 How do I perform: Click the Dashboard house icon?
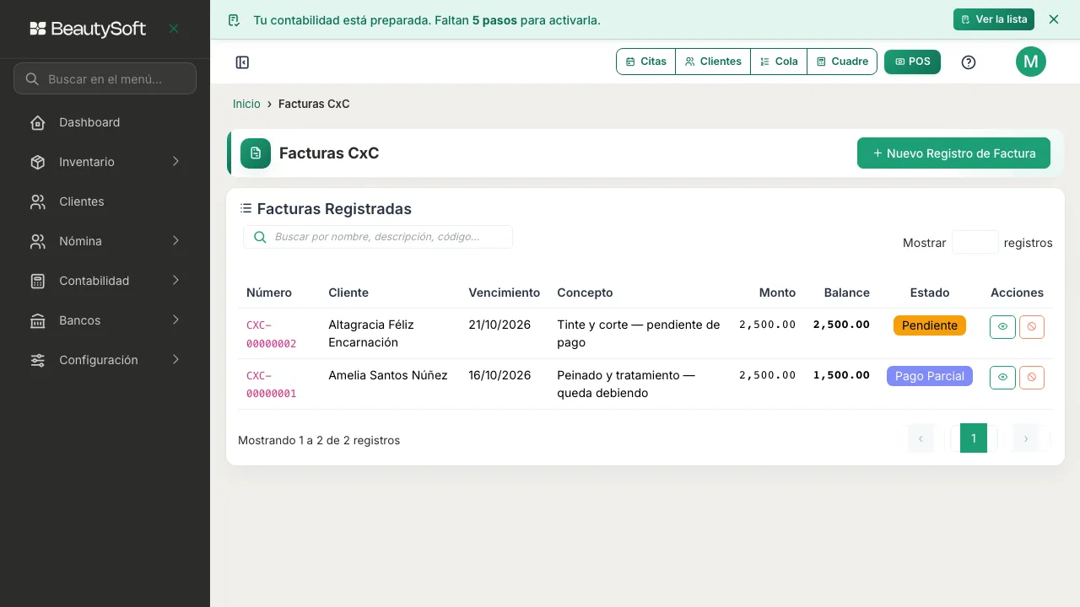click(x=37, y=122)
